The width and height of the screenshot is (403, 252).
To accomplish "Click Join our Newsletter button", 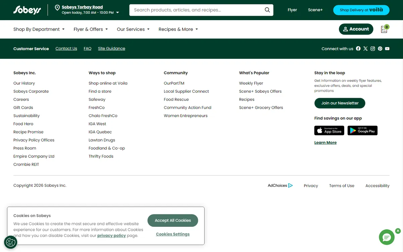I will point(340,103).
